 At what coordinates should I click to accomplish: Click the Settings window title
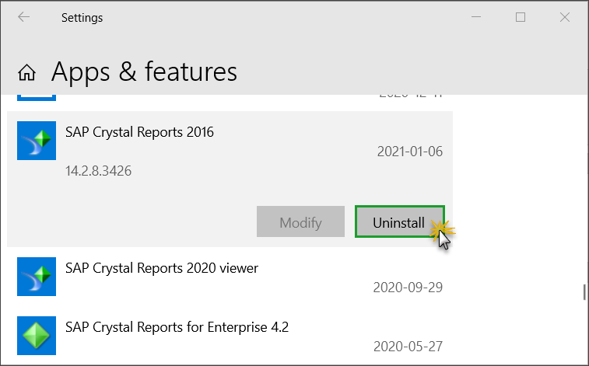tap(82, 18)
